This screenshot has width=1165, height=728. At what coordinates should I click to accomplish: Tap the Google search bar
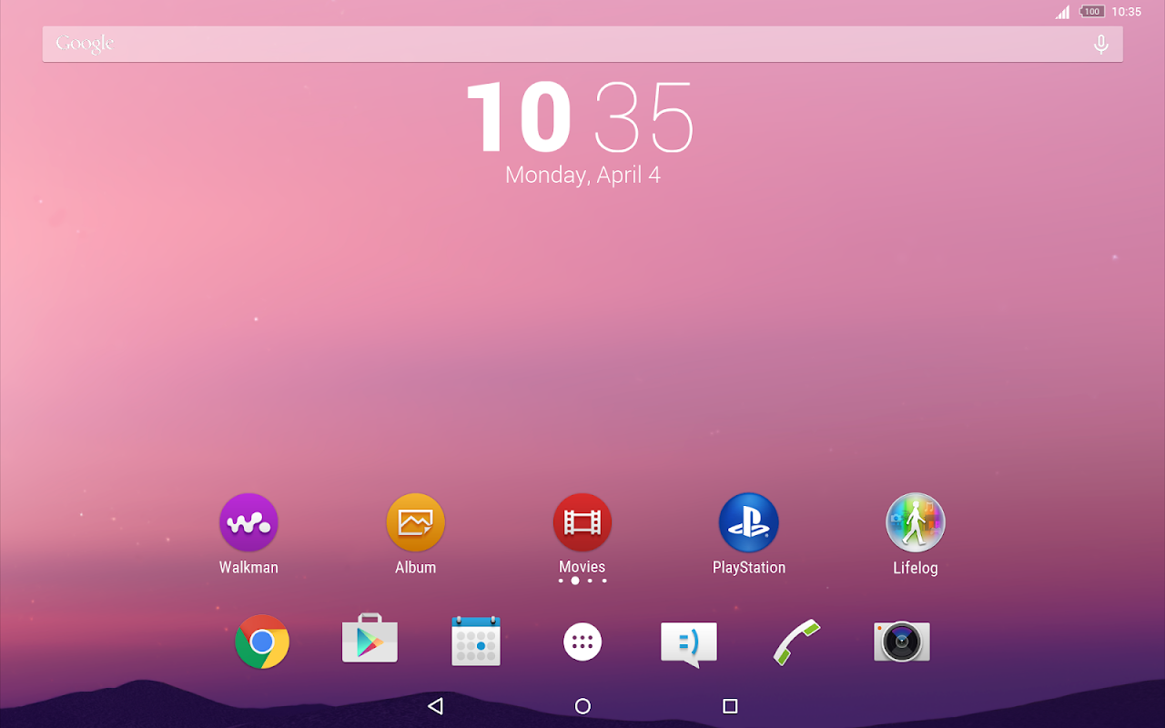coord(582,44)
